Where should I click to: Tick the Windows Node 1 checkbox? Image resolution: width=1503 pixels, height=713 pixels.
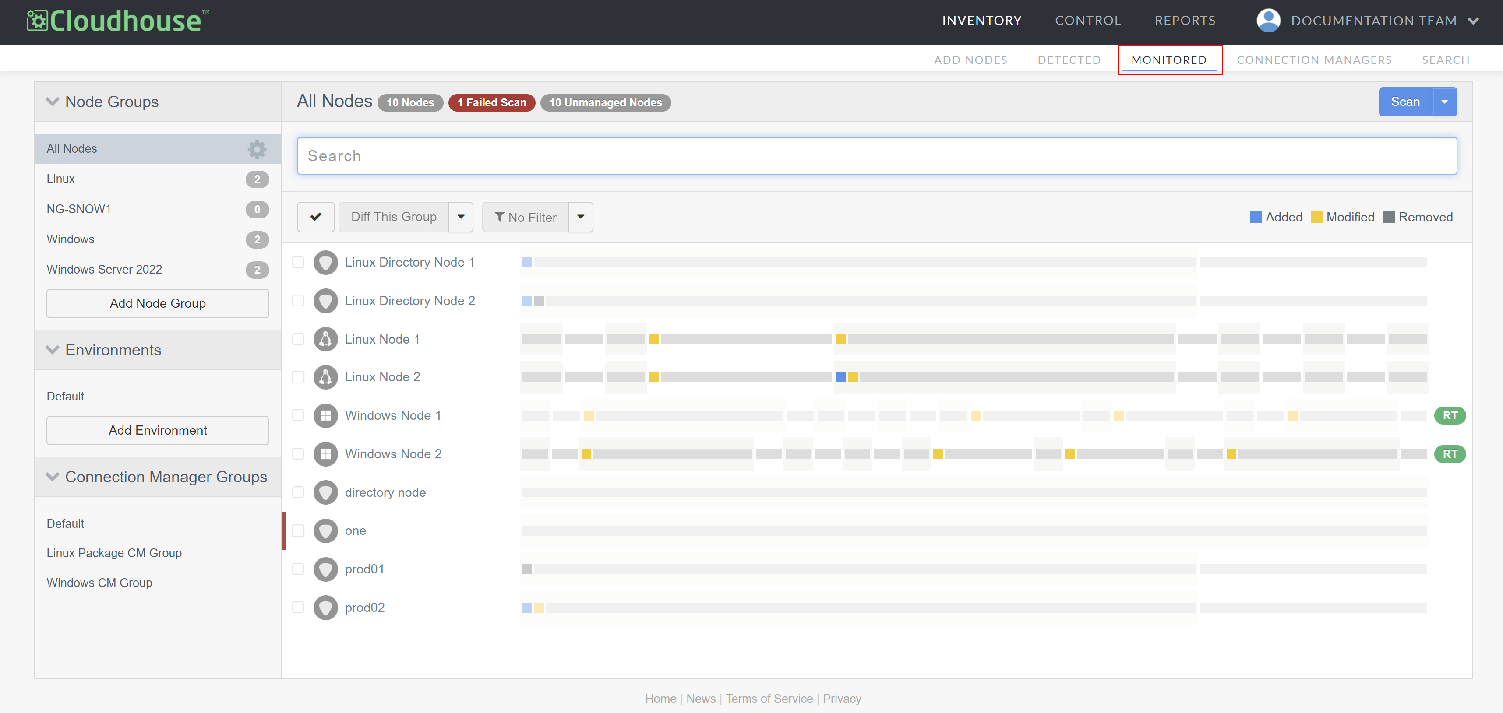point(298,416)
